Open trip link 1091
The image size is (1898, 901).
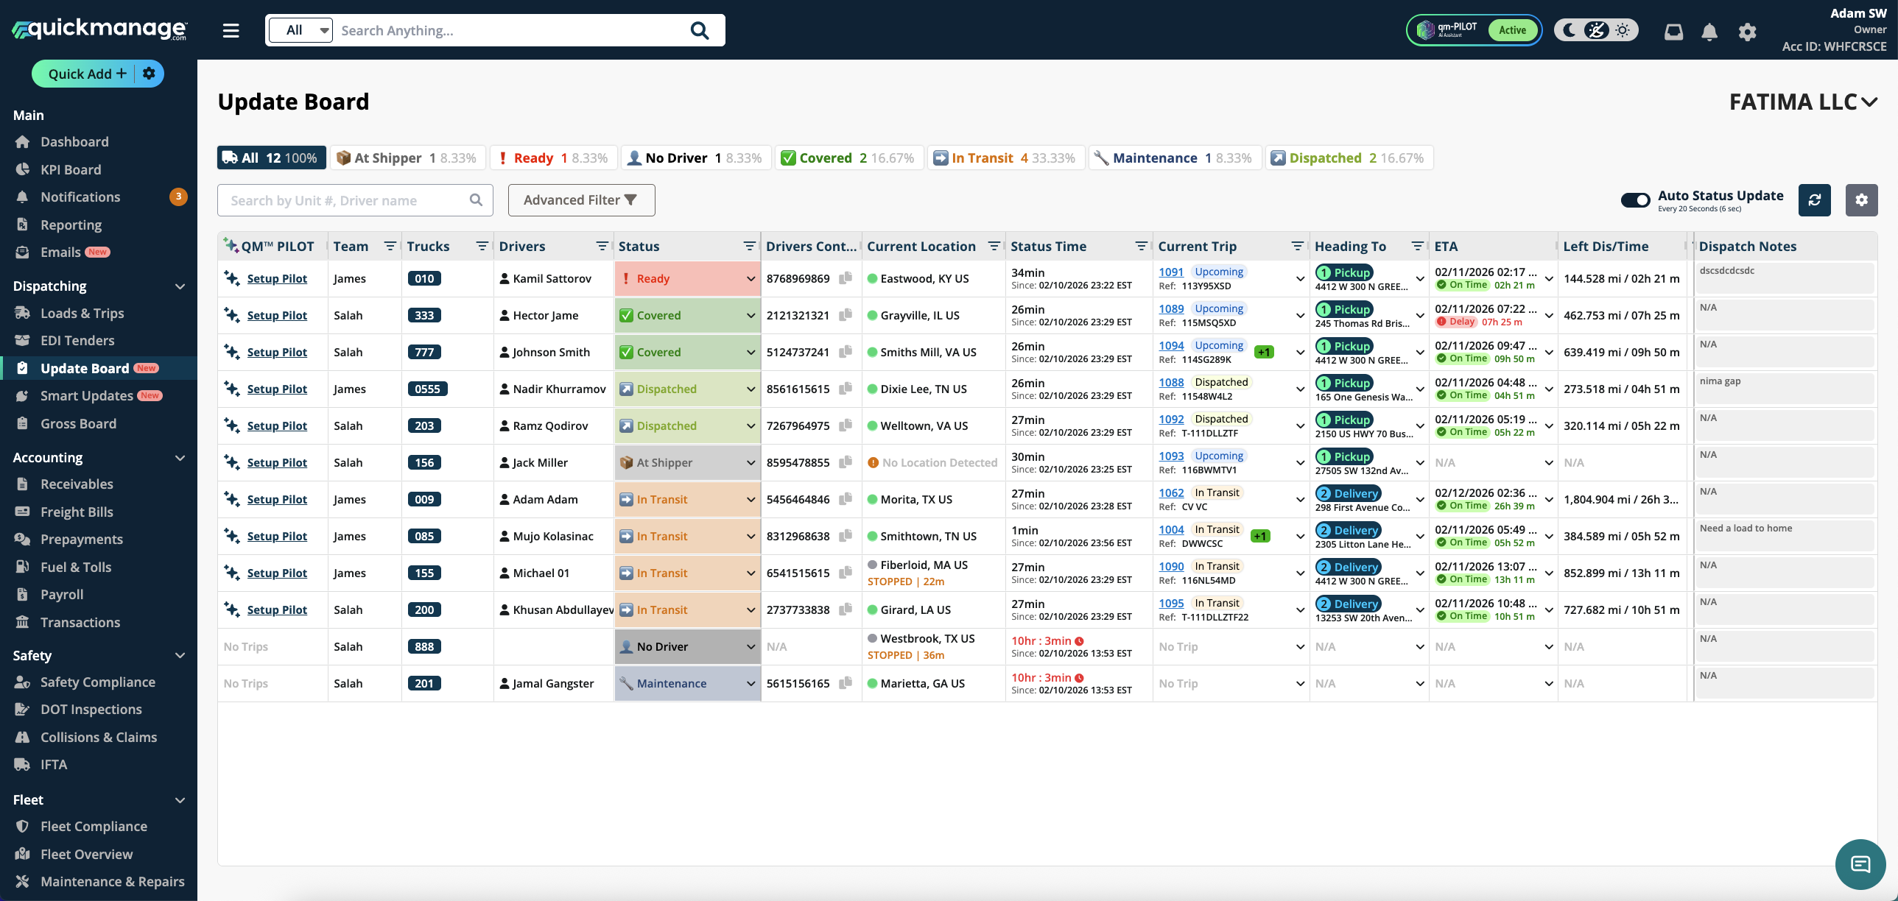click(x=1170, y=272)
